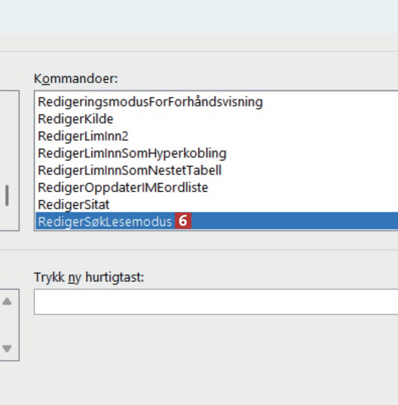Pick RedigerLimInnSomNestetTabell from list
This screenshot has width=398, height=405.
tap(130, 170)
